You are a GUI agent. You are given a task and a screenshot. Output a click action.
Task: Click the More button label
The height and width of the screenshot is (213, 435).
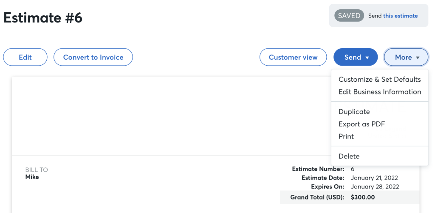(x=404, y=57)
